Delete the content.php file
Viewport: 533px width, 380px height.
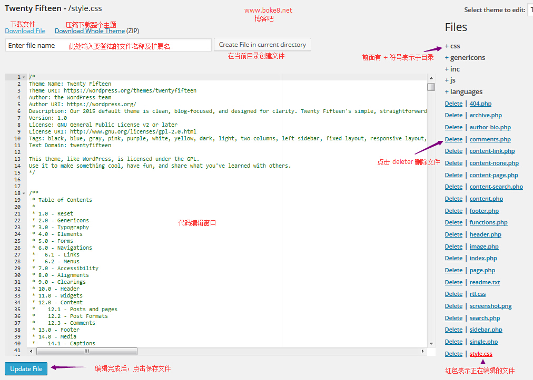[453, 199]
